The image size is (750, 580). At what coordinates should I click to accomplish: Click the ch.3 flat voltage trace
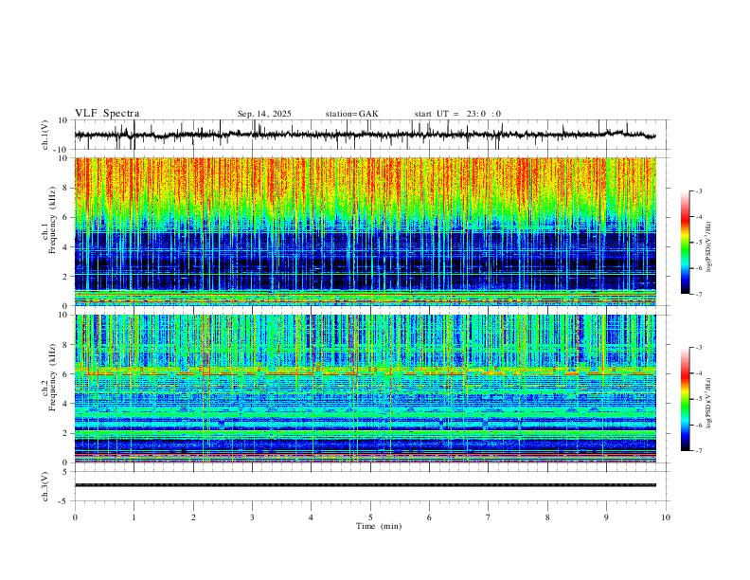365,485
